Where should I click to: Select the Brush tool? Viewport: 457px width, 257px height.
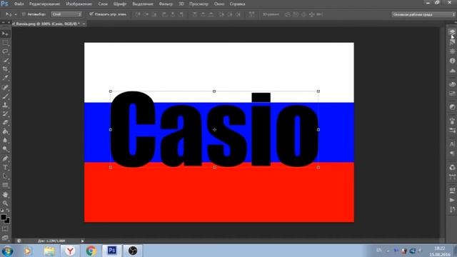click(x=5, y=96)
